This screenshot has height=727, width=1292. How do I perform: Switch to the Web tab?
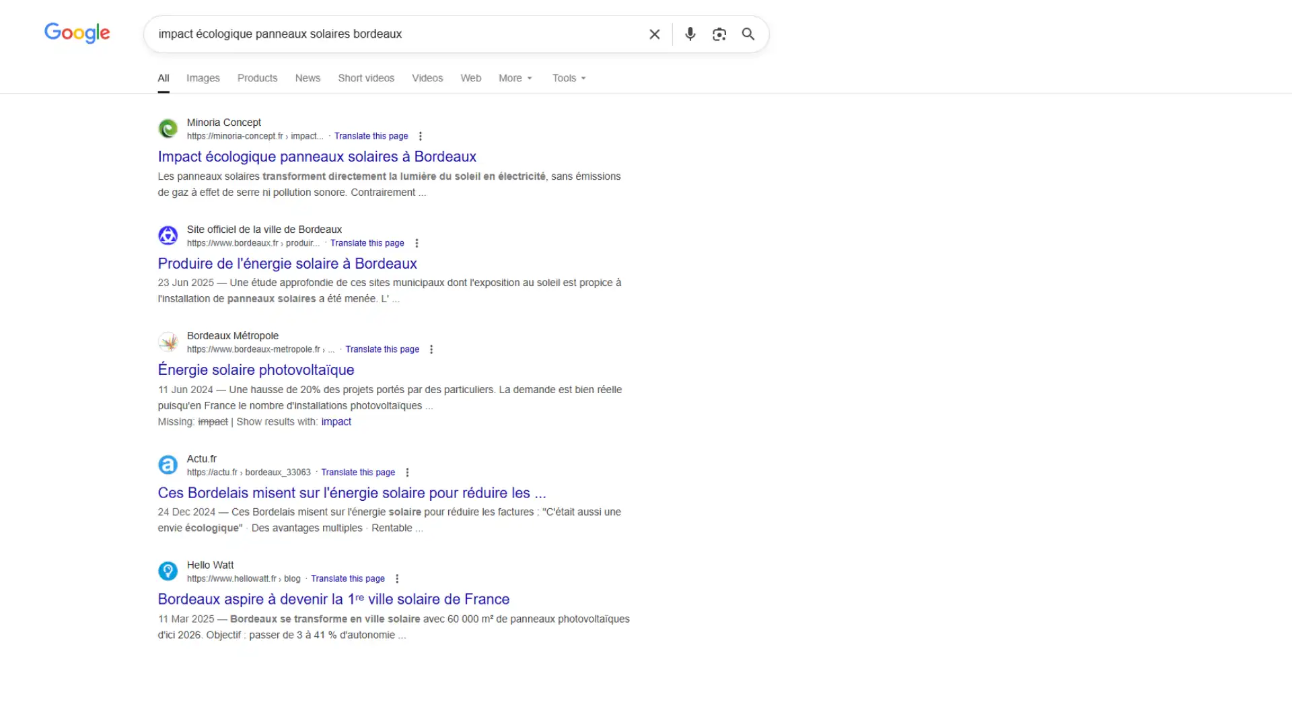point(471,78)
